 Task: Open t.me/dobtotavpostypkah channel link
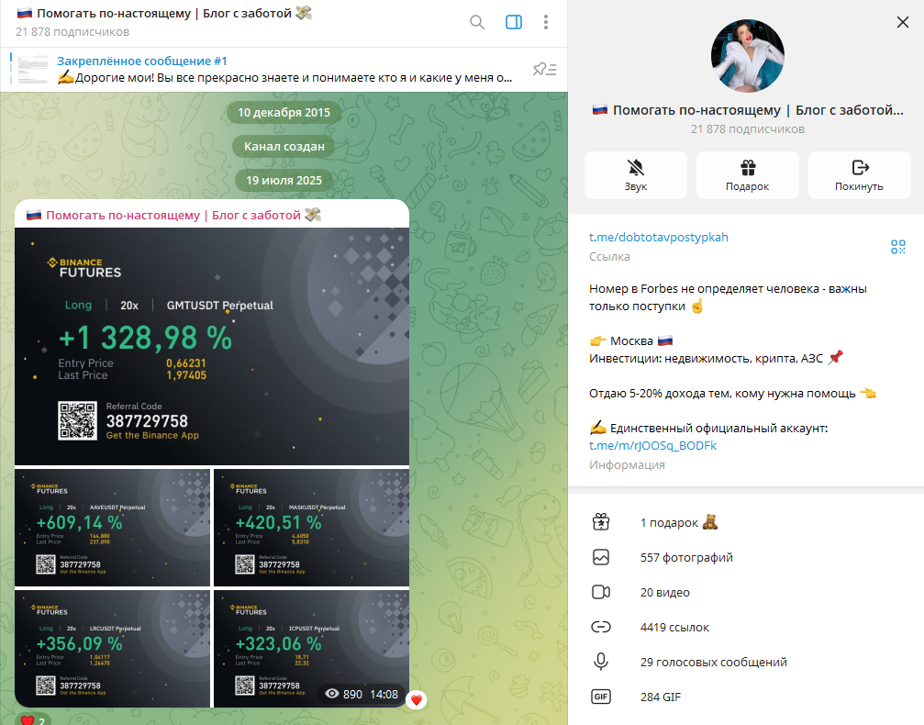pyautogui.click(x=659, y=237)
